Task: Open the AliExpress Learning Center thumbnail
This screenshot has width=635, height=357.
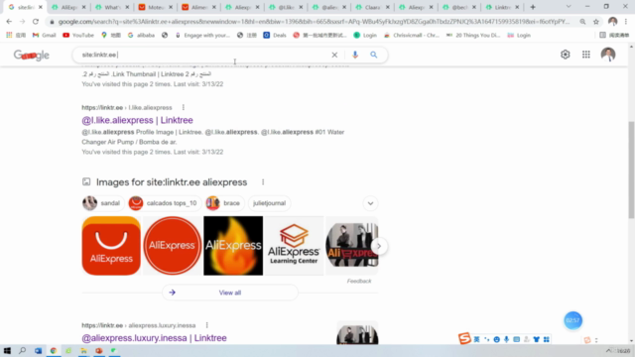Action: [x=294, y=246]
